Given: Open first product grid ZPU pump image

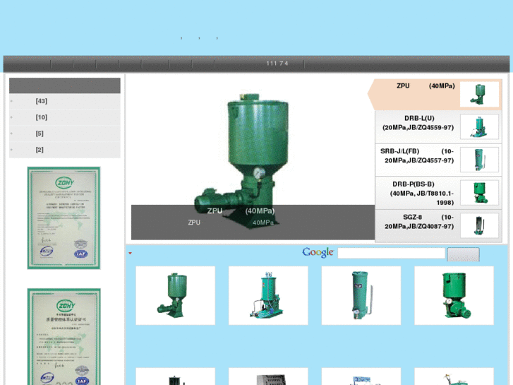Looking at the screenshot, I should click(176, 295).
